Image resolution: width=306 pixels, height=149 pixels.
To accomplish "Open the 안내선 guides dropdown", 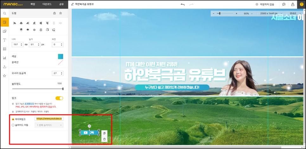I will [295, 13].
